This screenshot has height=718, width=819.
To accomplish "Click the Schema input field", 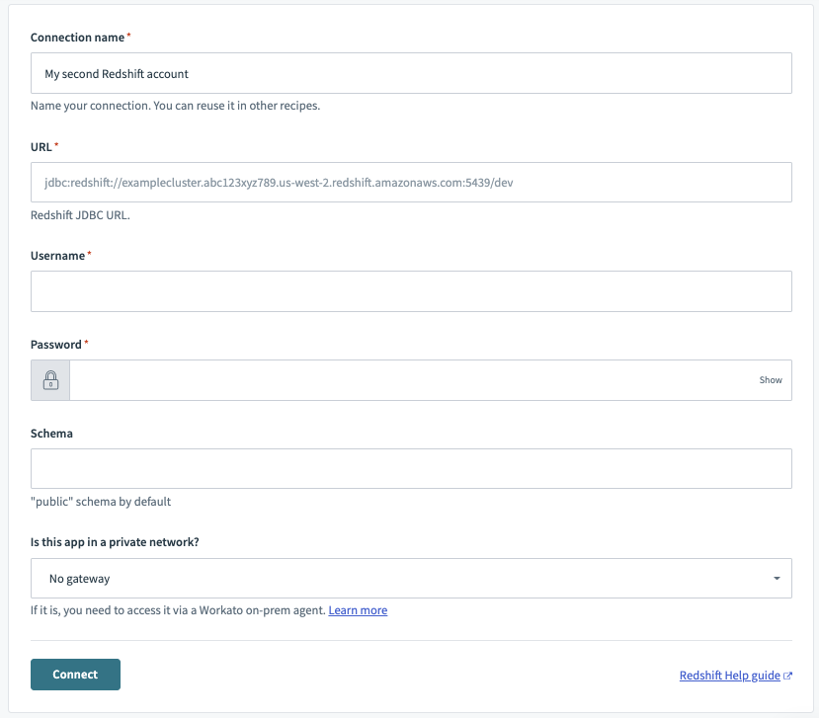I will pyautogui.click(x=410, y=468).
